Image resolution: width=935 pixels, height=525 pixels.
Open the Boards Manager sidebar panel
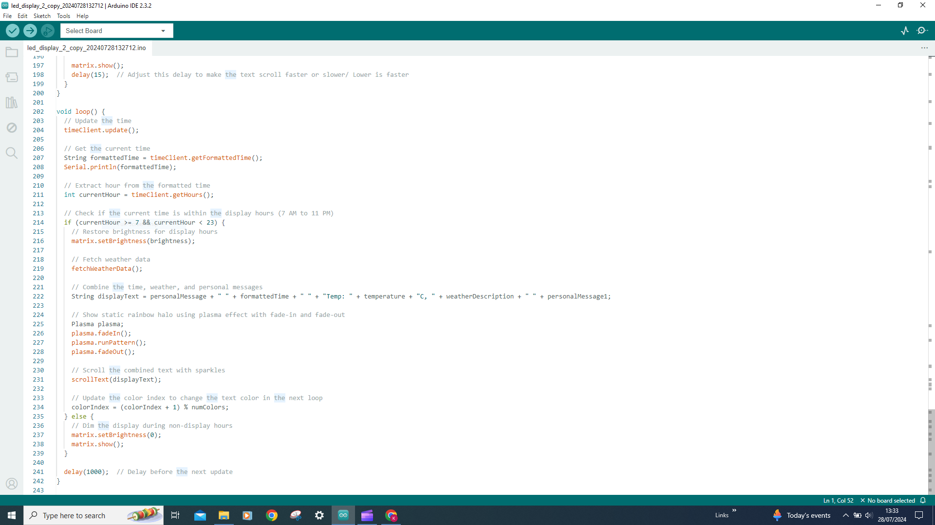[x=12, y=77]
